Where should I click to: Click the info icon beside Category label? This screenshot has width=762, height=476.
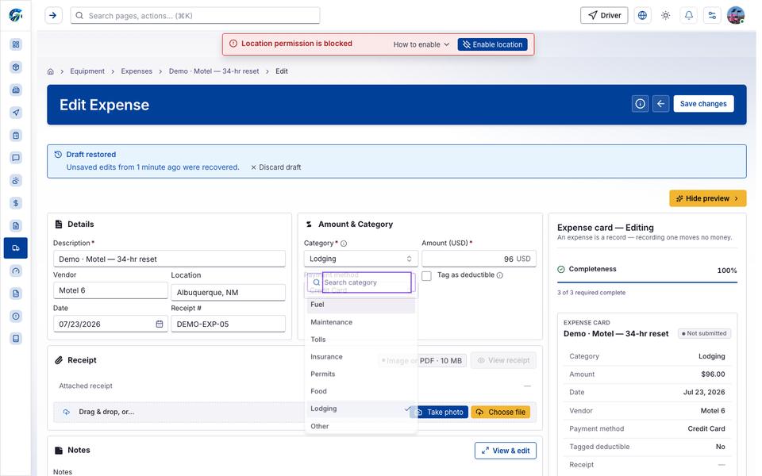click(344, 244)
